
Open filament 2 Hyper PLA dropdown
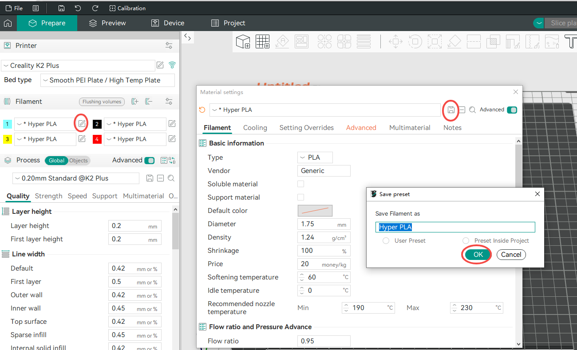coord(135,124)
